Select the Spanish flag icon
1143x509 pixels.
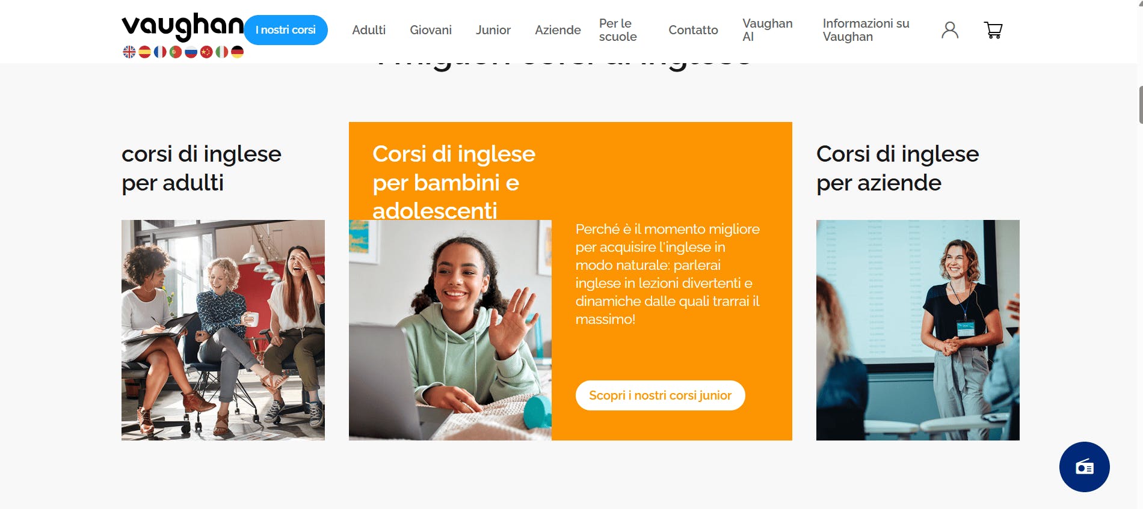coord(144,52)
